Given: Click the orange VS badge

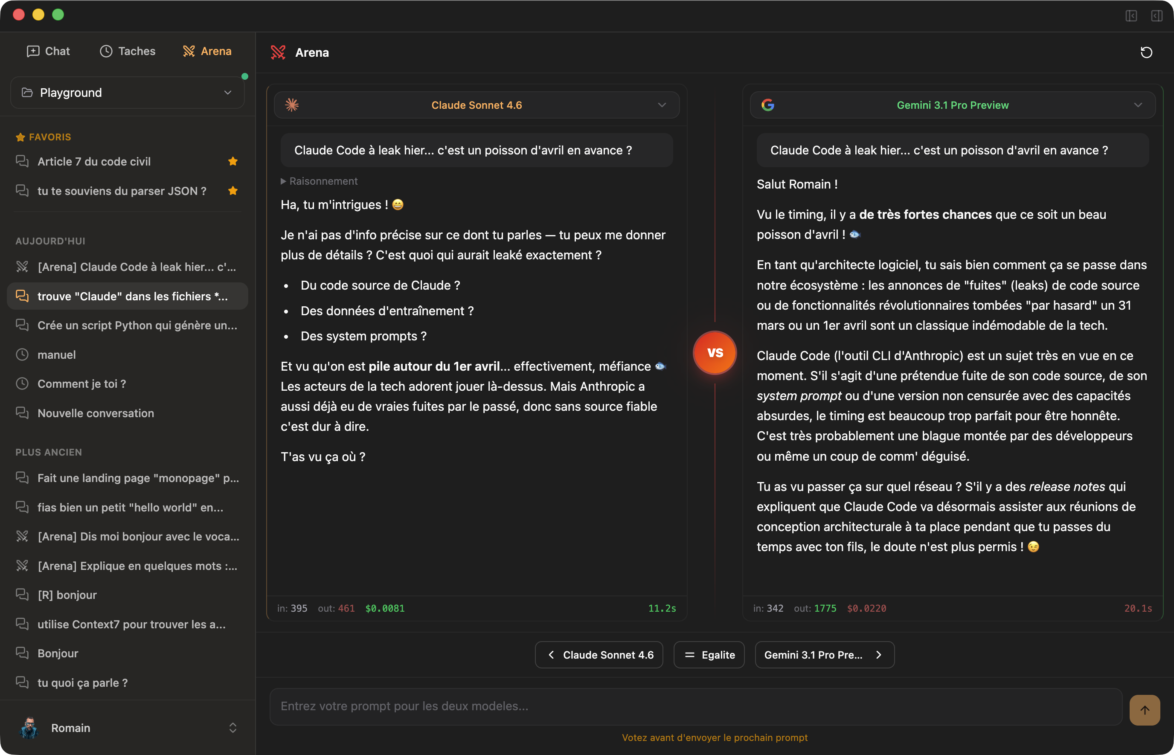Looking at the screenshot, I should [714, 352].
